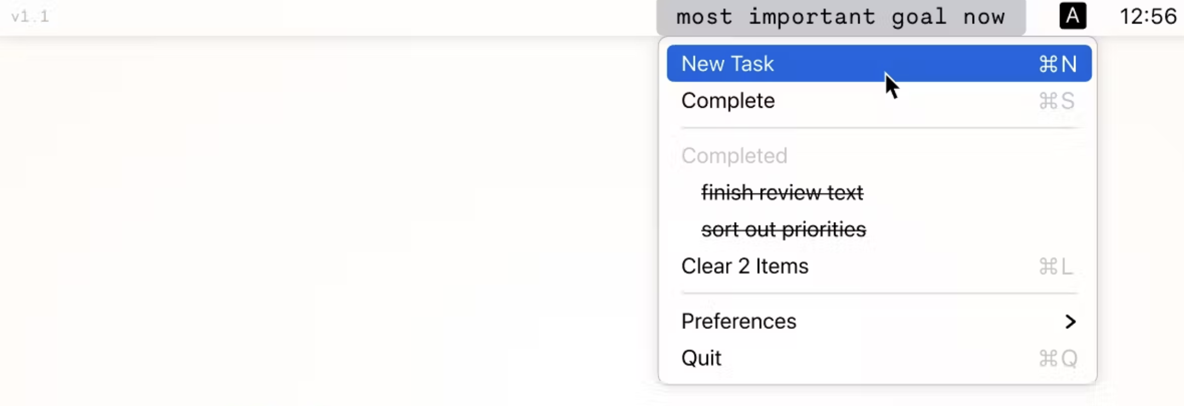Click the 'sort out priorities' completed item
Screen dimensions: 1184x406
point(784,229)
